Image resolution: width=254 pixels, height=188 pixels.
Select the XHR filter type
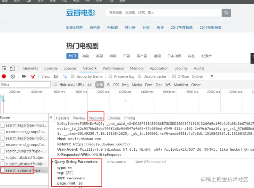100,85
